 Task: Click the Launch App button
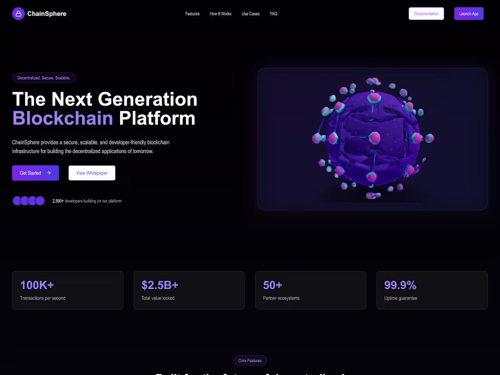(x=469, y=14)
